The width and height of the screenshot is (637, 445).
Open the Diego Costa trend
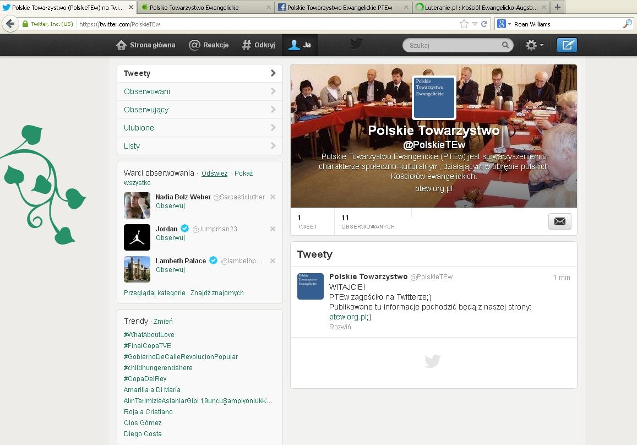click(143, 434)
